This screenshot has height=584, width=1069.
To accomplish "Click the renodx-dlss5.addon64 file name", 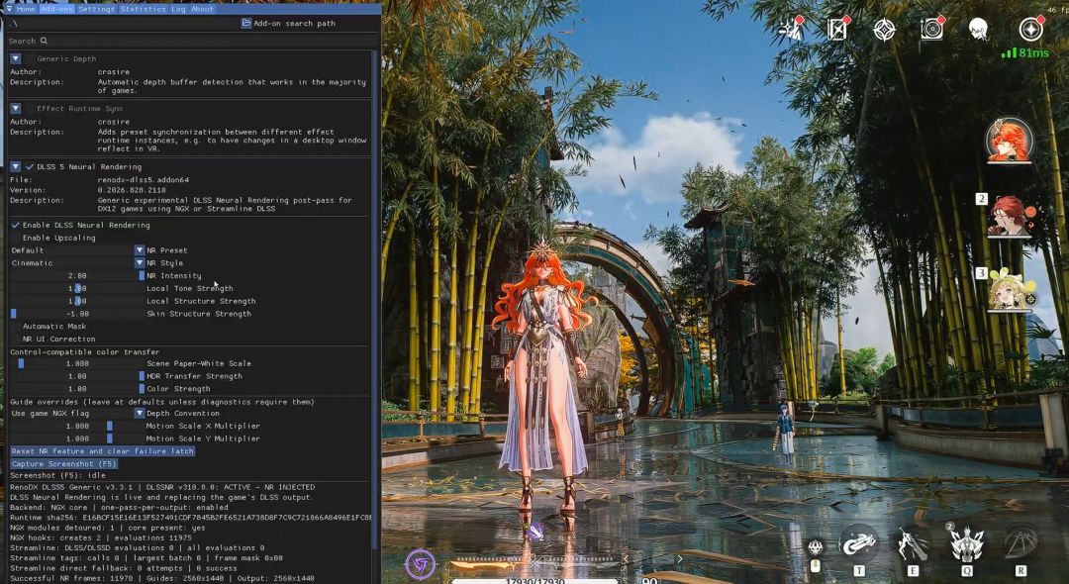I will pos(144,180).
